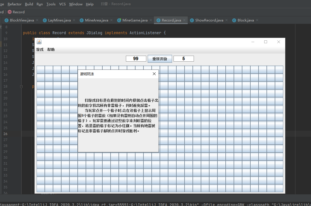Open the 游戏 menu in minesweeper window
311x206 pixels.
[x=40, y=50]
